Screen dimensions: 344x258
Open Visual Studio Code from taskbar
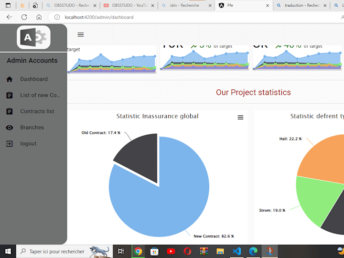tap(236, 251)
